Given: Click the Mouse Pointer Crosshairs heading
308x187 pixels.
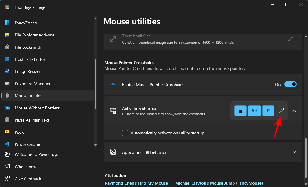Looking at the screenshot, I should (x=129, y=63).
